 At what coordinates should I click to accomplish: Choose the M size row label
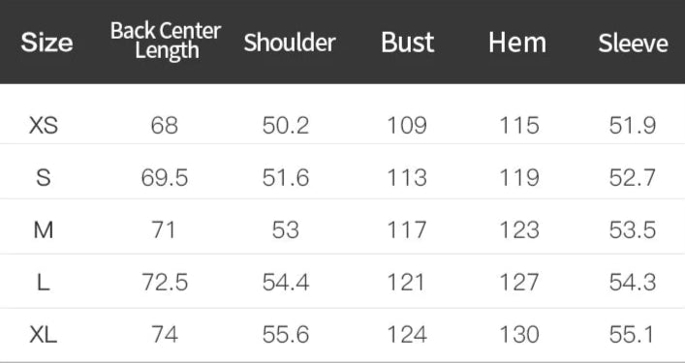point(44,230)
